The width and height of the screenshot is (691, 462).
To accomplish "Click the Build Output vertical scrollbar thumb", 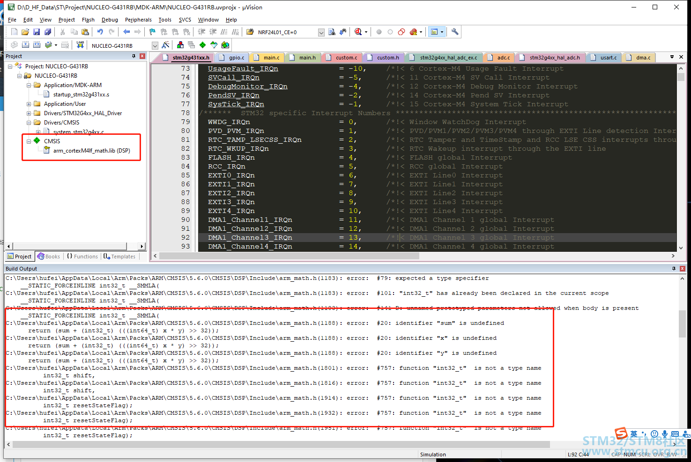I will click(x=682, y=323).
